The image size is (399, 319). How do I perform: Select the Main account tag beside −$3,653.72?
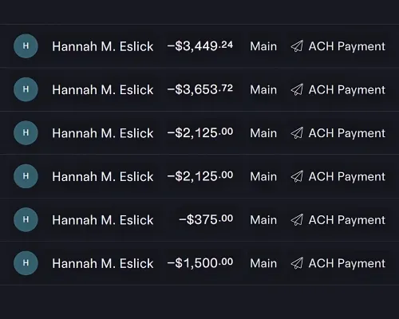[263, 90]
